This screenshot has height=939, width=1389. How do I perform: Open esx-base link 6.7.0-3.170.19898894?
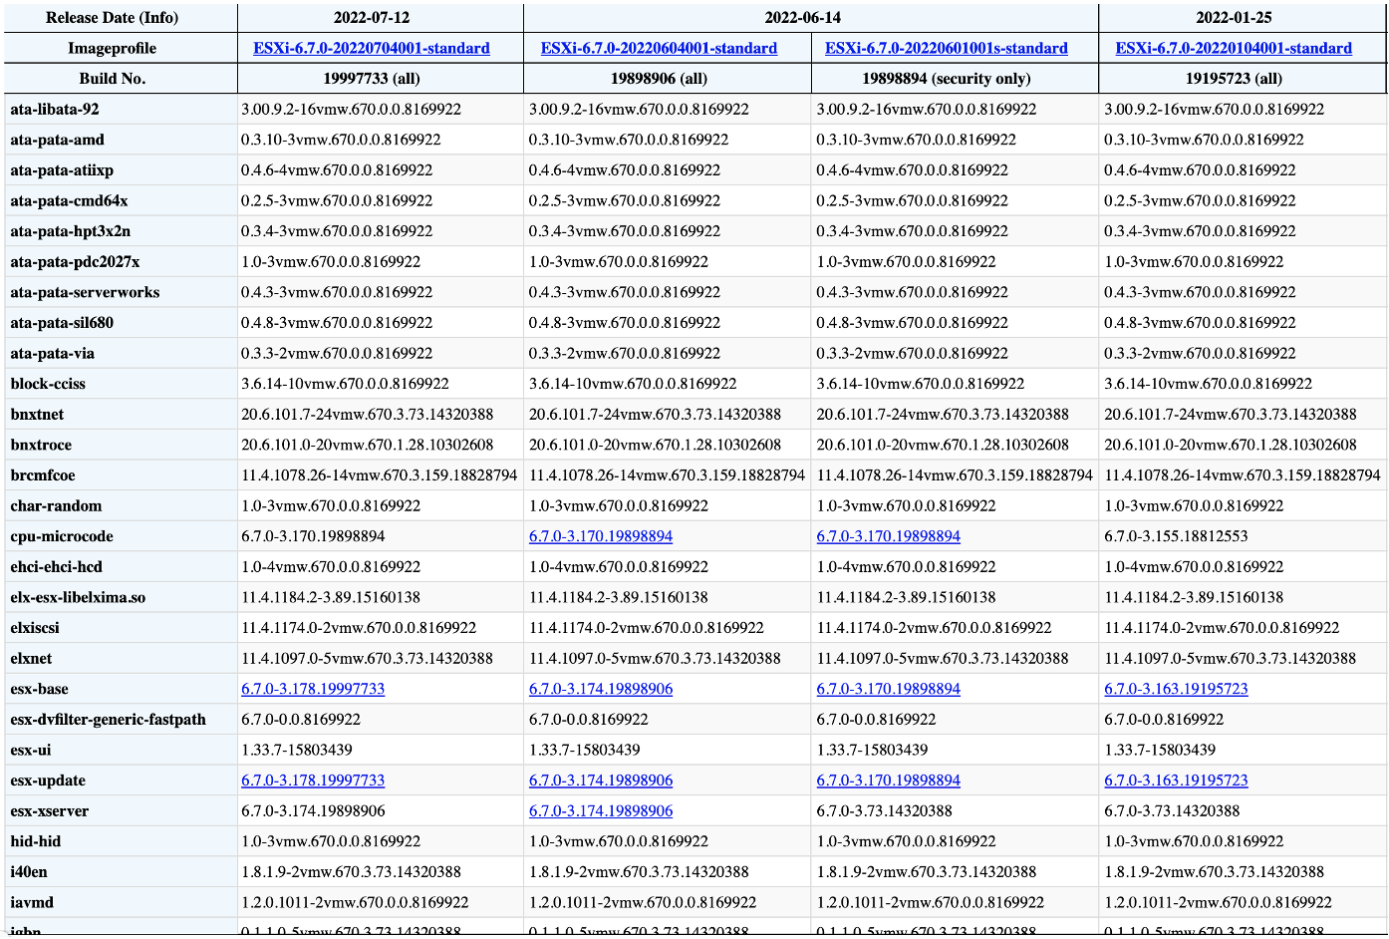(889, 689)
